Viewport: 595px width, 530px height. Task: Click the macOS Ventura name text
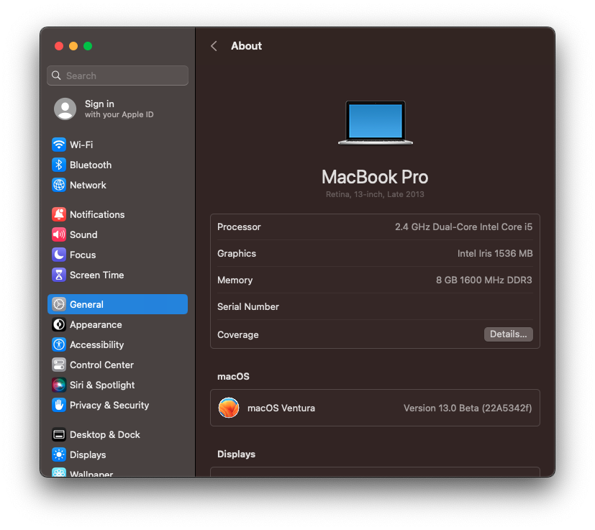281,408
